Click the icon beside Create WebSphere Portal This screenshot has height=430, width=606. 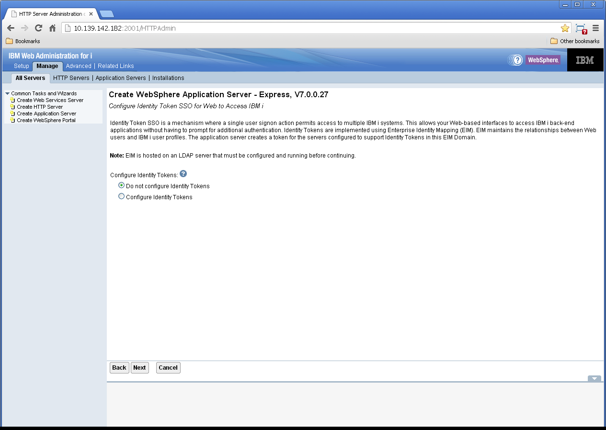click(12, 120)
